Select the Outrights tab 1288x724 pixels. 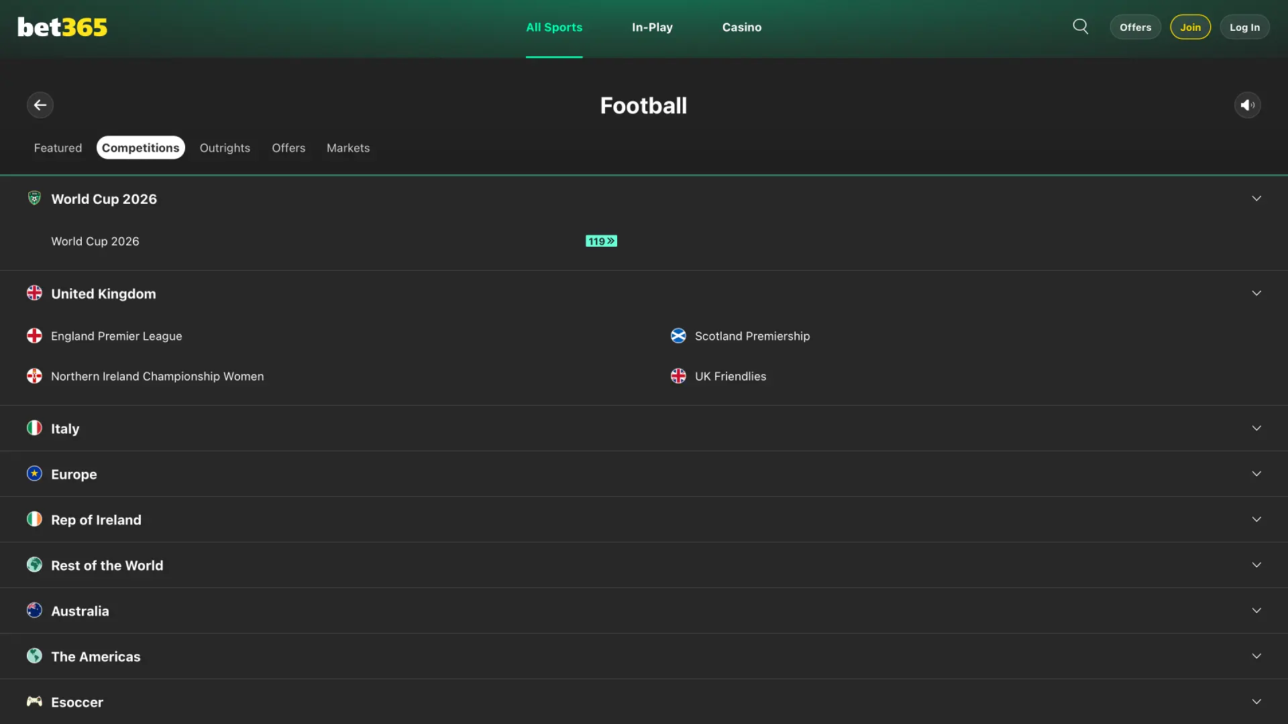(x=225, y=147)
